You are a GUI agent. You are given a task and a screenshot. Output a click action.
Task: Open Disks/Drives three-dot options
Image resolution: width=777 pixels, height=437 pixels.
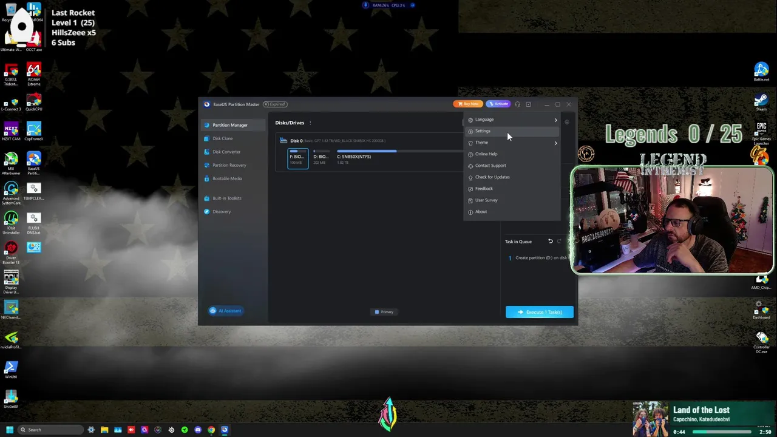(x=310, y=123)
